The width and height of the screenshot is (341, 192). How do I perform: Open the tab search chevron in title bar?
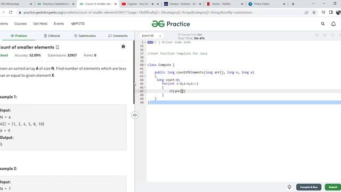point(313,4)
